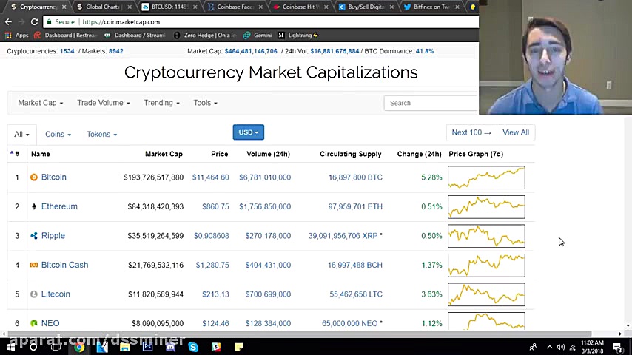Switch to the Buy/Sell Digital tab
This screenshot has height=355, width=632.
coord(366,7)
